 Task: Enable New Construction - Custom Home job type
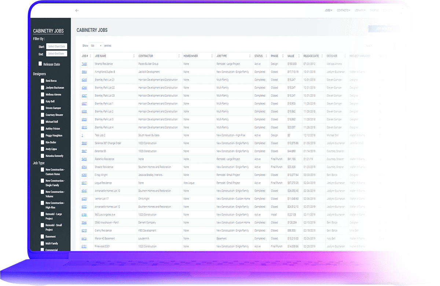[x=43, y=170]
